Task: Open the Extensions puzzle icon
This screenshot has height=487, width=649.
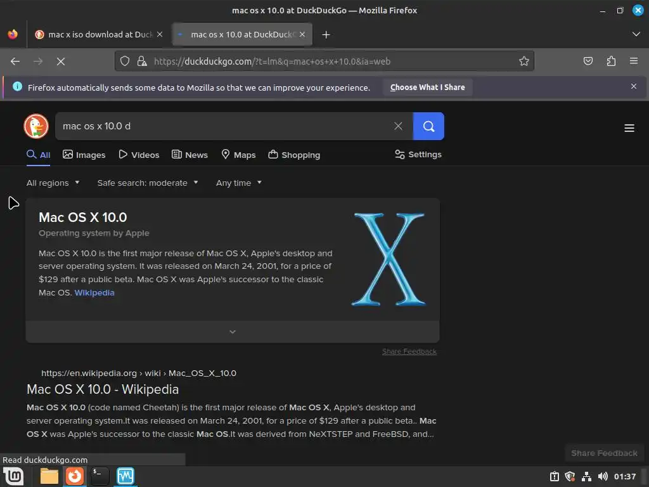Action: pos(611,62)
